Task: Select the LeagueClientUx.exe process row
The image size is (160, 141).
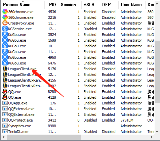Action: click(x=78, y=75)
